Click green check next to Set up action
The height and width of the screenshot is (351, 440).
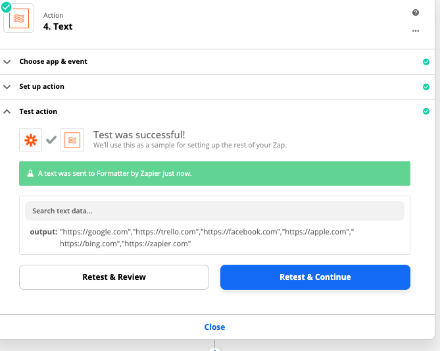[426, 87]
